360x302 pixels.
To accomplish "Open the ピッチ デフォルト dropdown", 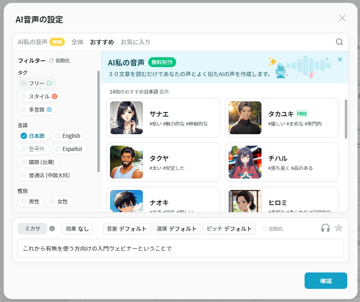I will [x=229, y=229].
